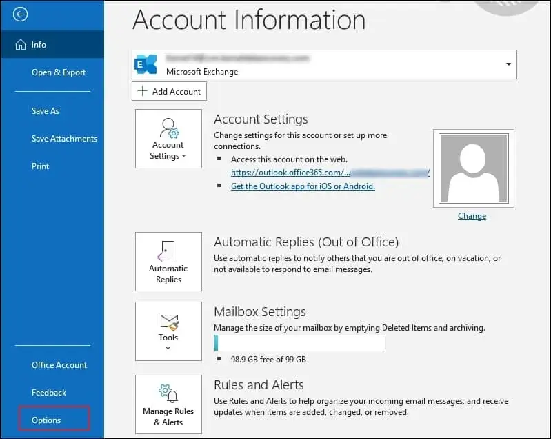
Task: Click the Add Account button
Action: [169, 91]
